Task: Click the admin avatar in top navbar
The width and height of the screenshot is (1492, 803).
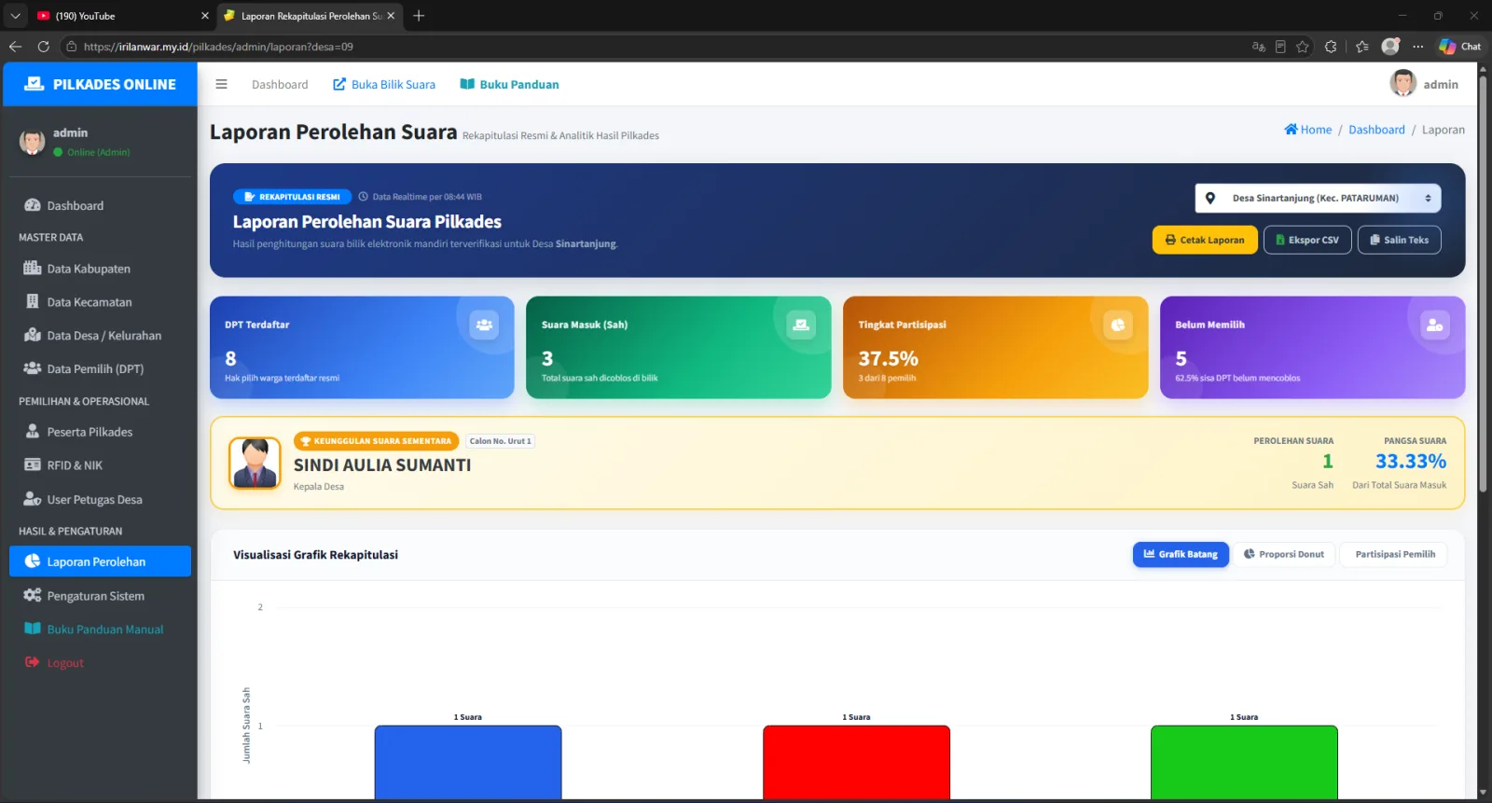Action: (x=1402, y=84)
